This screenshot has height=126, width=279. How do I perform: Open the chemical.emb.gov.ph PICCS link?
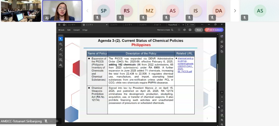[185, 65]
